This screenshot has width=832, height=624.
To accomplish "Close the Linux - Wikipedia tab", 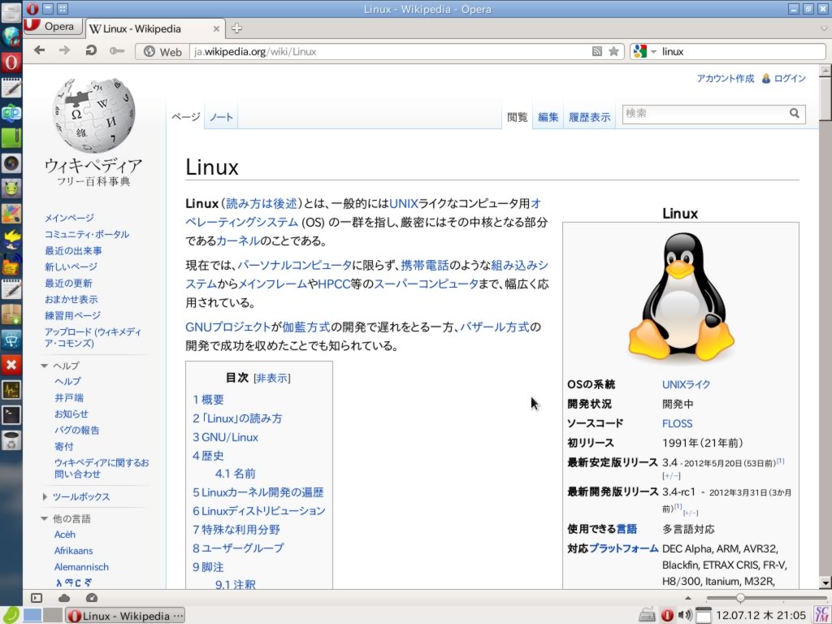I will (216, 28).
